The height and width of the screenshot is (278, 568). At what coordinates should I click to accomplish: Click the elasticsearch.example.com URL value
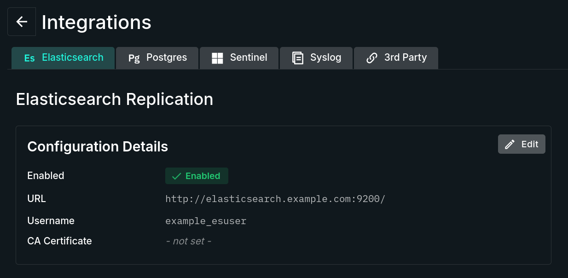click(275, 199)
